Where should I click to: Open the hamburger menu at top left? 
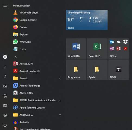[x=5, y=6]
